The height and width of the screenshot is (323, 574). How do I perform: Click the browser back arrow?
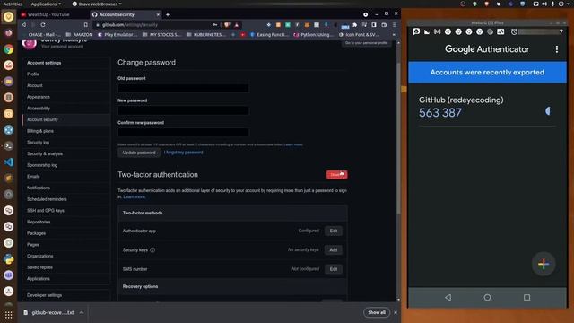[24, 25]
